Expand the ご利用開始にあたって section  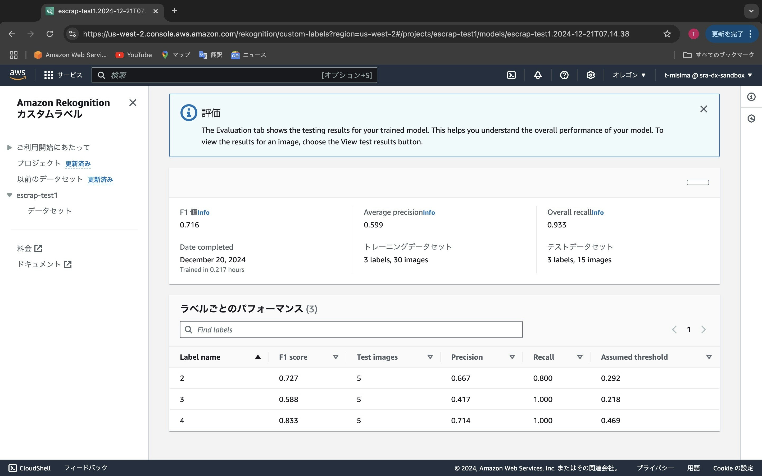(10, 147)
